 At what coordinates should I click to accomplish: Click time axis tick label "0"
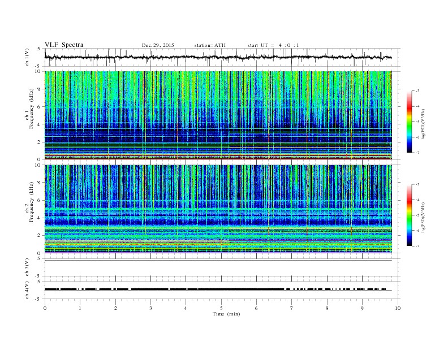pyautogui.click(x=45, y=308)
